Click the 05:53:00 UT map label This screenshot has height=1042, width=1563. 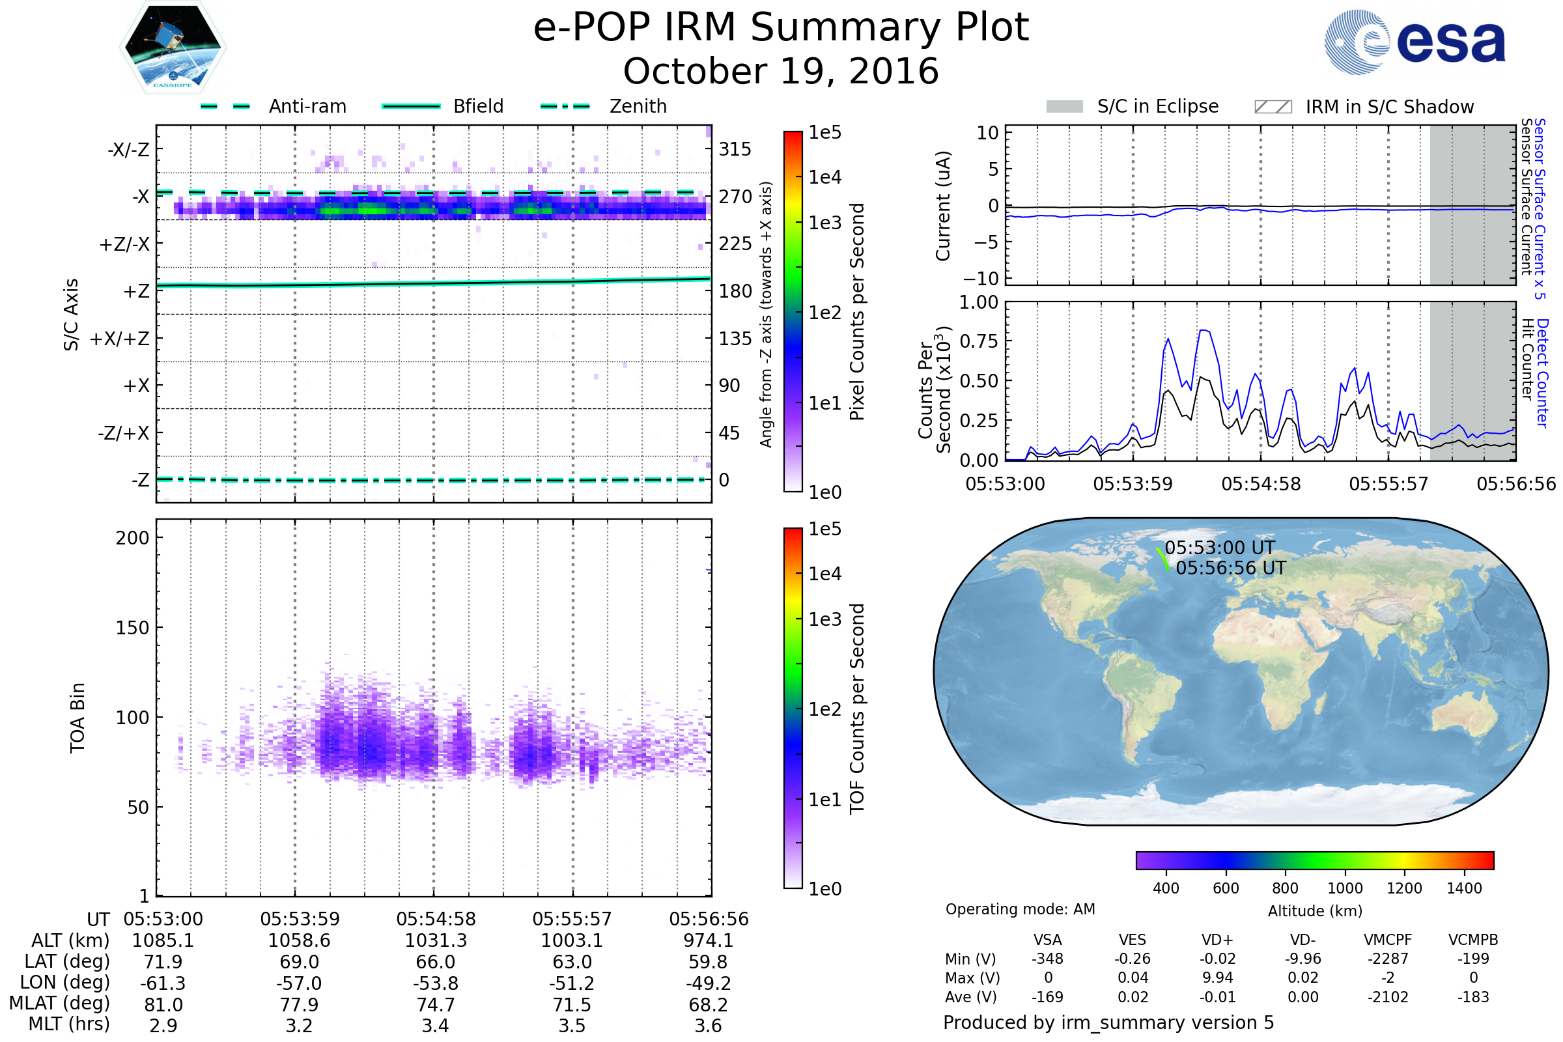click(x=1219, y=548)
